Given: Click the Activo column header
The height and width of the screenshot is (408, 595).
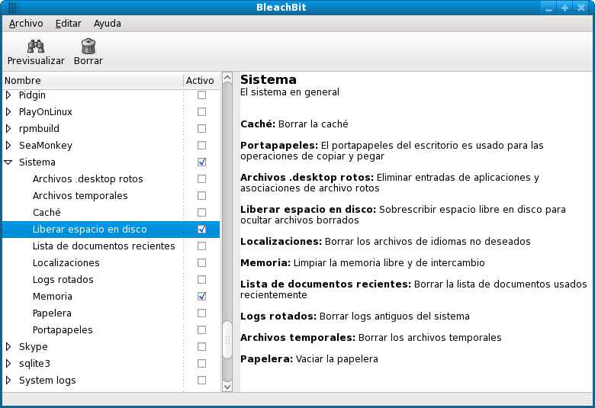Looking at the screenshot, I should pos(200,80).
